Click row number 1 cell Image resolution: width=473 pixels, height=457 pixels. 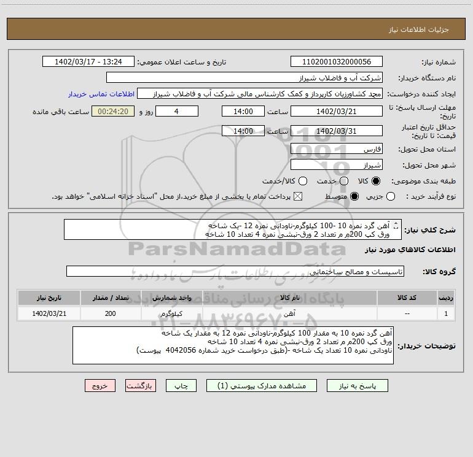pos(446,313)
